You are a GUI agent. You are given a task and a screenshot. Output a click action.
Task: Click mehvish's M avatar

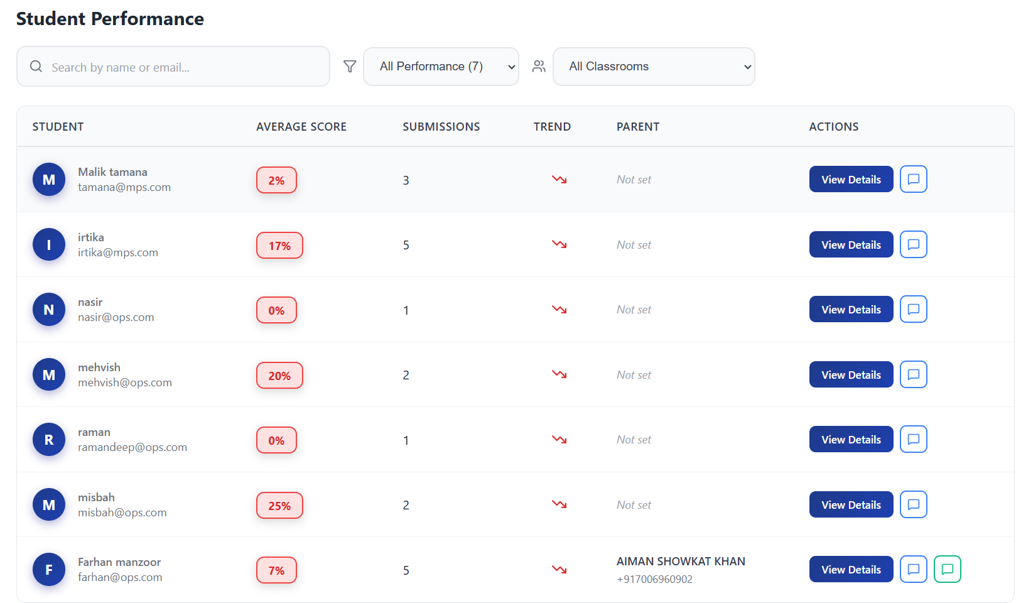(49, 374)
